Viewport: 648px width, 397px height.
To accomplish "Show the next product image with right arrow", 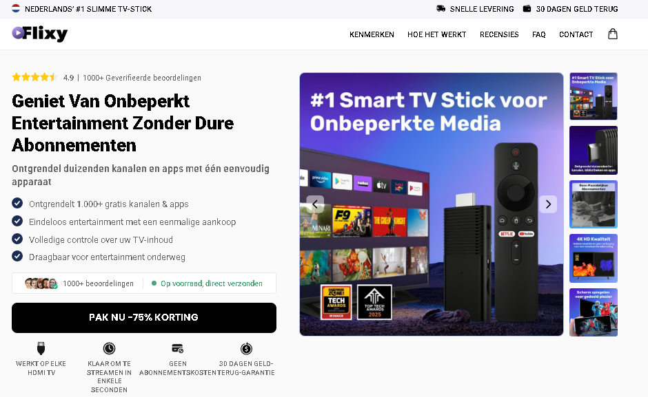I will click(x=548, y=204).
